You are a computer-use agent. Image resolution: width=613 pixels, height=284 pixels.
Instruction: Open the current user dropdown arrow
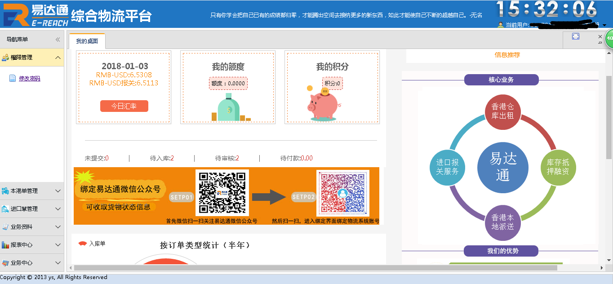(x=604, y=25)
